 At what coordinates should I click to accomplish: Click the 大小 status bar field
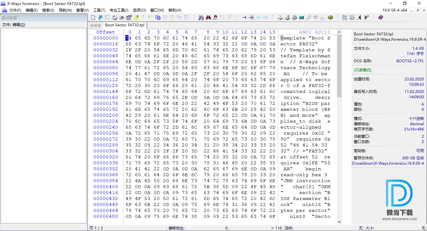click(395, 228)
